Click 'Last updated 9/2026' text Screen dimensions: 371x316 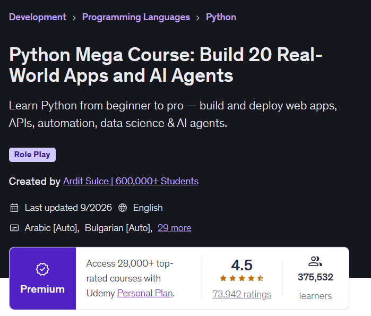pos(68,208)
